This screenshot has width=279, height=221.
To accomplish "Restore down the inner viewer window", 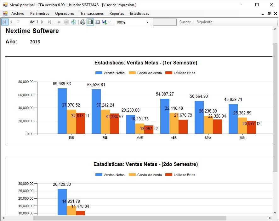I will tap(269, 14).
